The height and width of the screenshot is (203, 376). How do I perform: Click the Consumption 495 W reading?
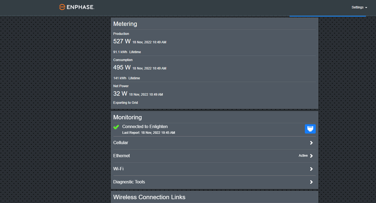(122, 67)
